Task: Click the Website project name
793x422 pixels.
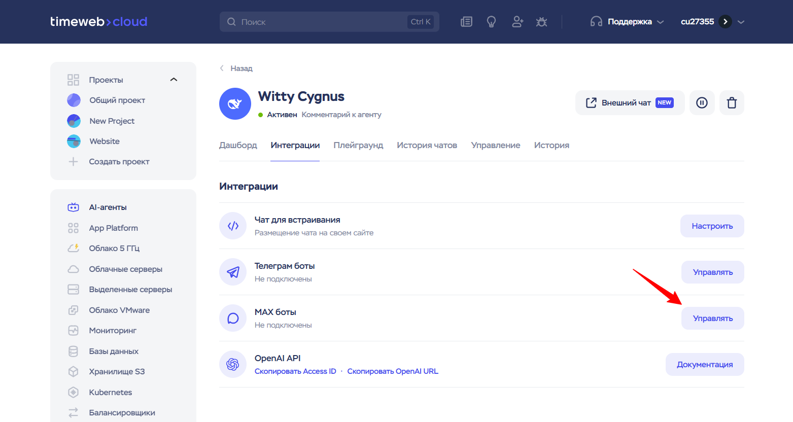Action: point(105,142)
